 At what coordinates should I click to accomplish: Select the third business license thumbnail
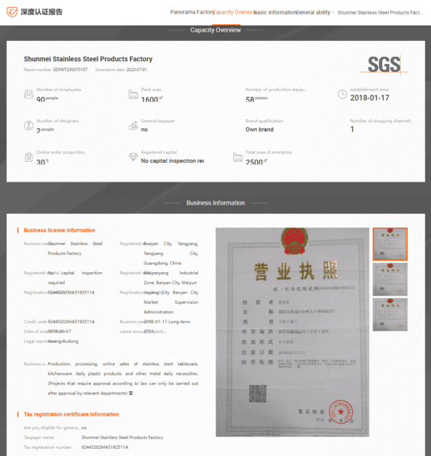click(x=390, y=315)
